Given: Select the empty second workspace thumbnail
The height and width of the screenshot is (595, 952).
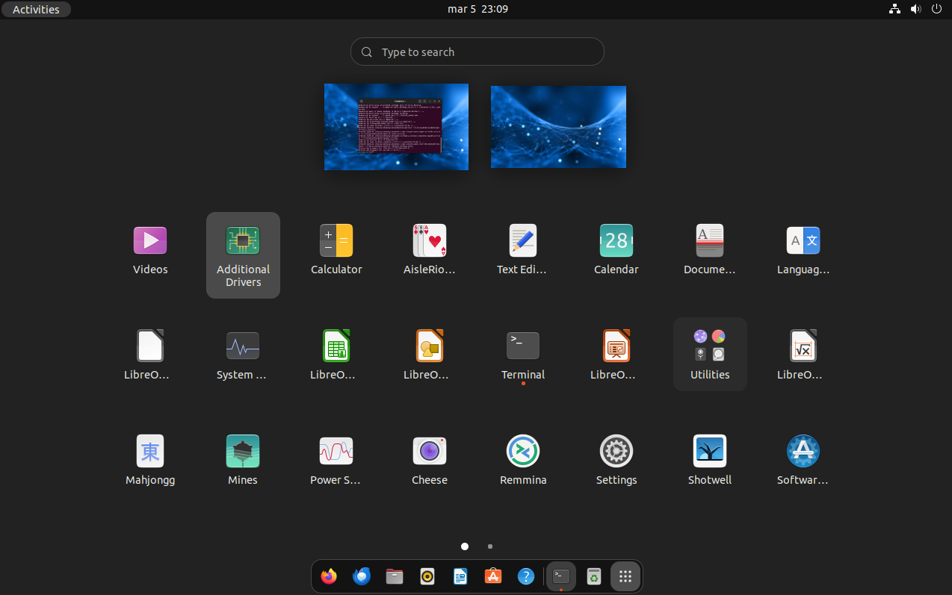Looking at the screenshot, I should click(x=558, y=127).
